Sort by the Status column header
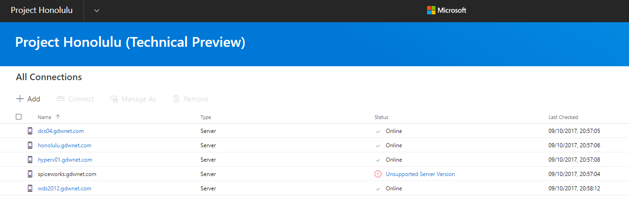 tap(381, 117)
